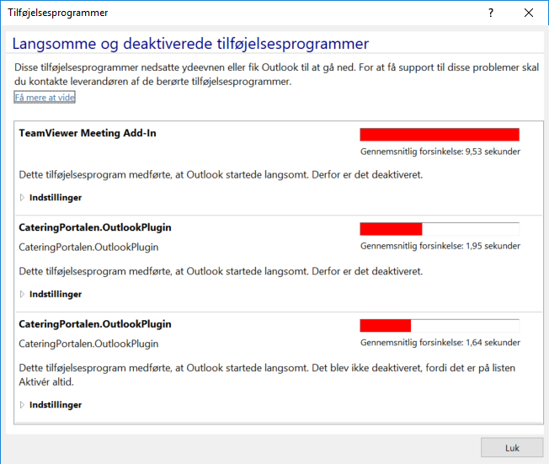Click the 'Aktivér altid' list message text

267,375
